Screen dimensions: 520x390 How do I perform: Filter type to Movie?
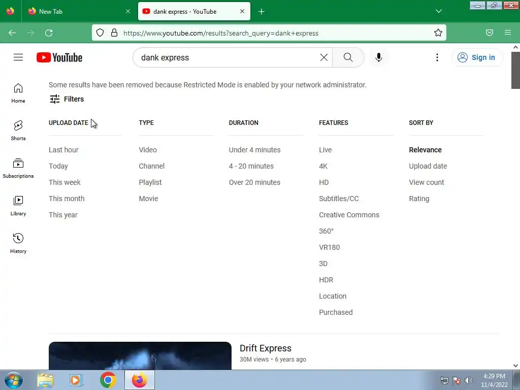click(x=149, y=199)
